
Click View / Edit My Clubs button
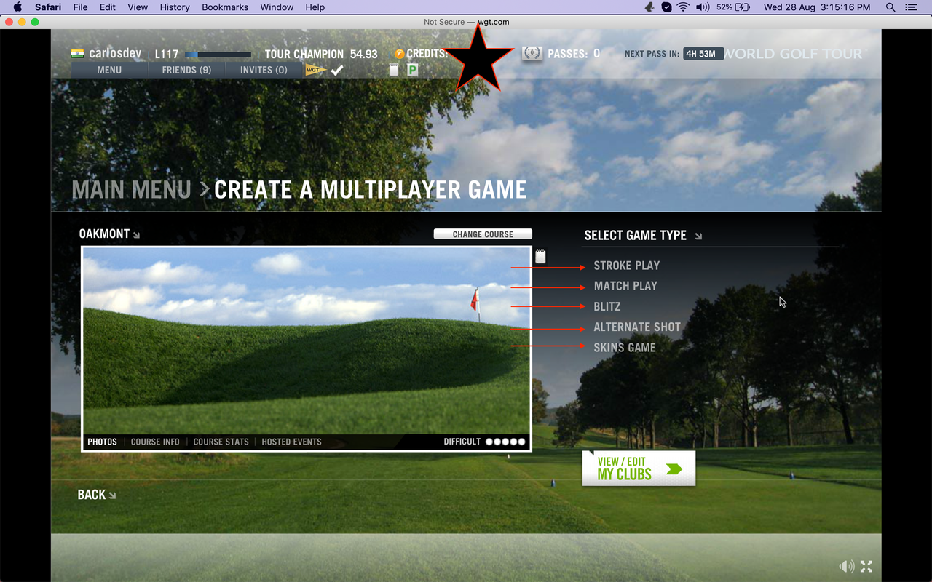point(639,469)
